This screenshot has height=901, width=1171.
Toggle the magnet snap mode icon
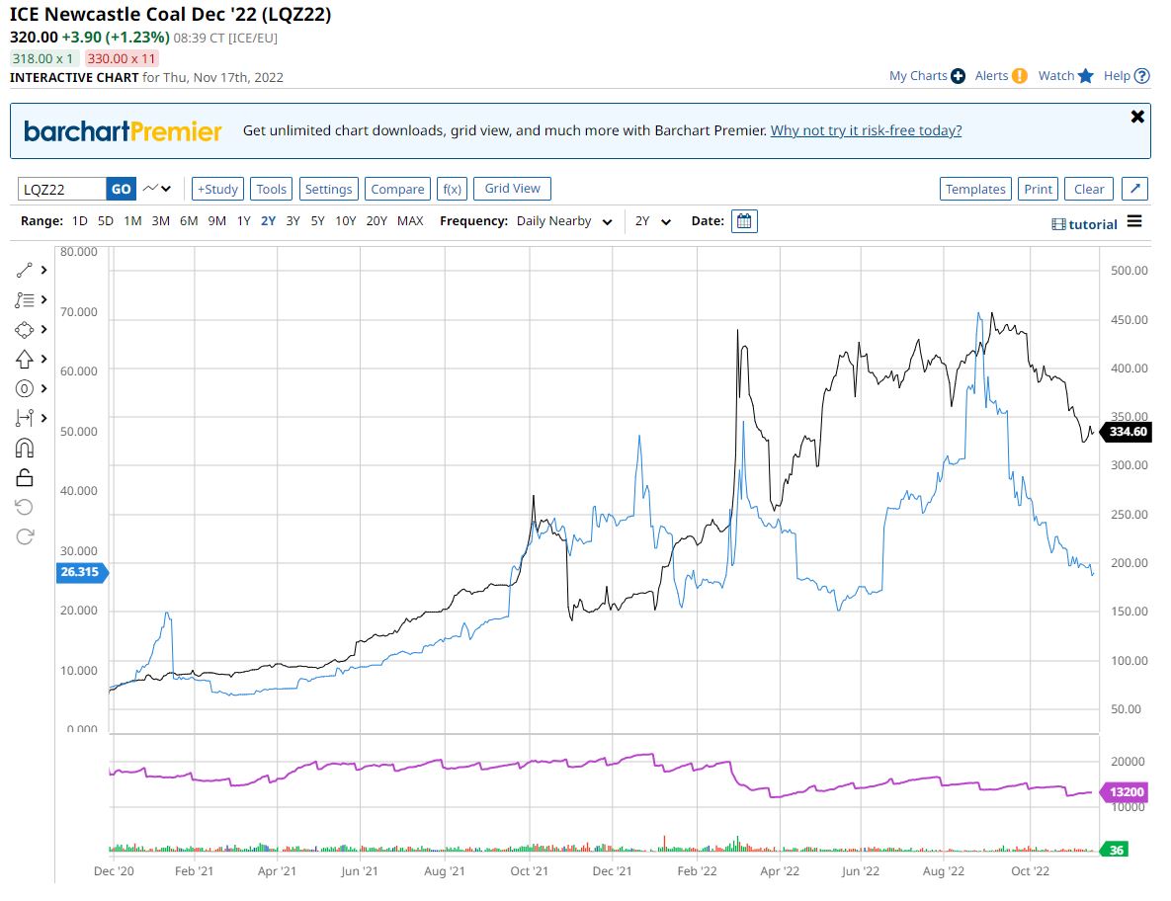click(x=26, y=448)
